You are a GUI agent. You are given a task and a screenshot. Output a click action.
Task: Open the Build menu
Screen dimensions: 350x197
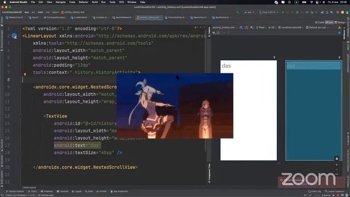[95, 2]
